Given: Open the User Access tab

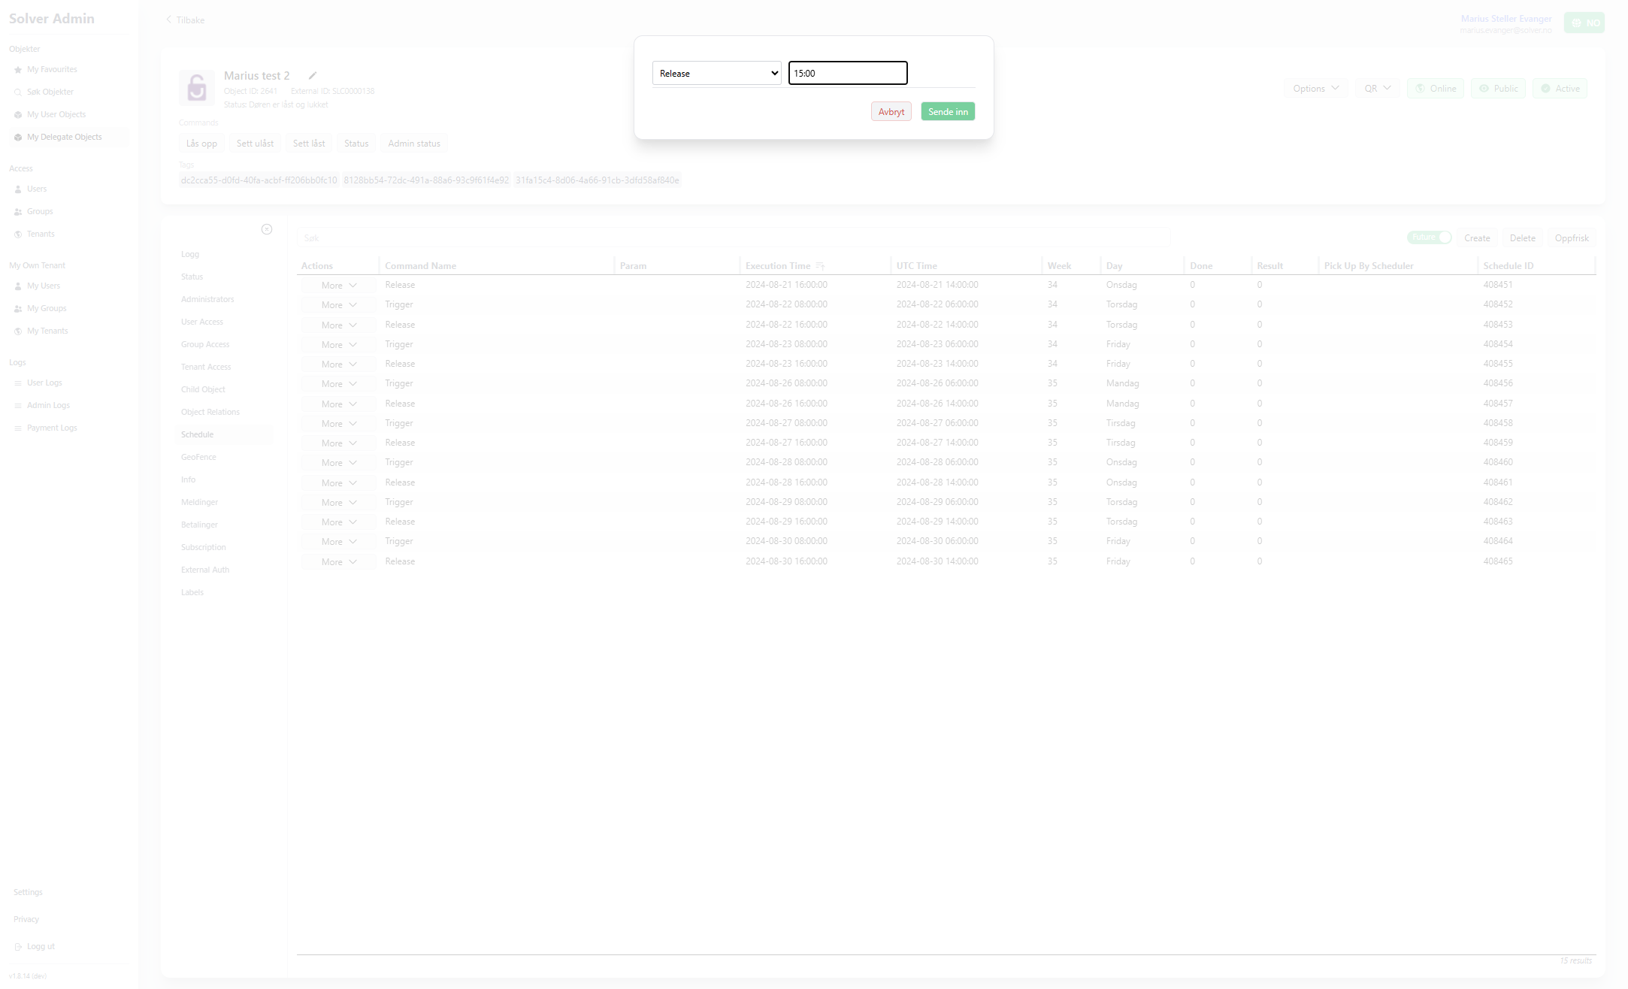Looking at the screenshot, I should [x=224, y=322].
